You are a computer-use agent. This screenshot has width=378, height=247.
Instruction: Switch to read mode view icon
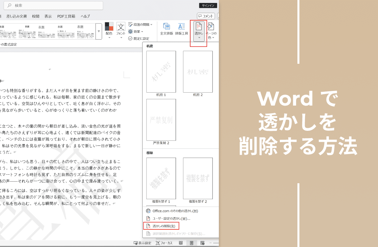click(181, 243)
